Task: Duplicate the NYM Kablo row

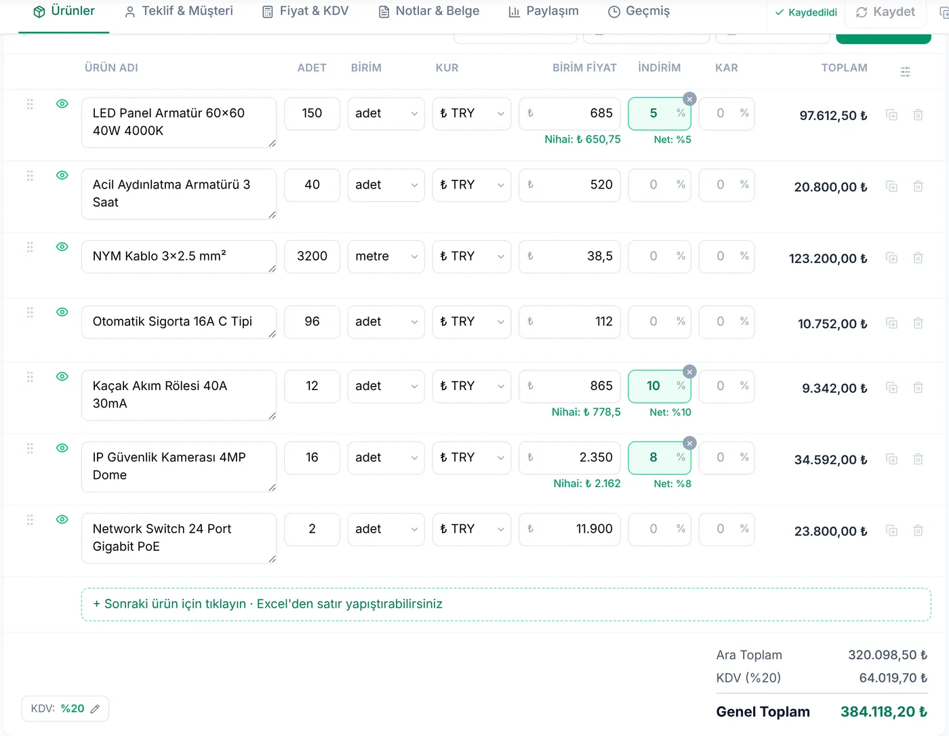Action: click(x=892, y=258)
